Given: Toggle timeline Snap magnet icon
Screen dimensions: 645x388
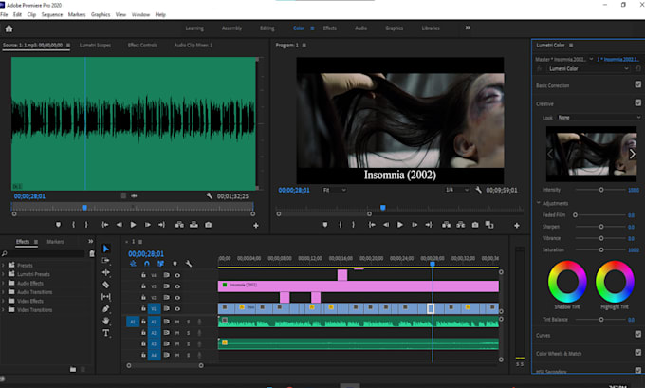Looking at the screenshot, I should pyautogui.click(x=147, y=264).
